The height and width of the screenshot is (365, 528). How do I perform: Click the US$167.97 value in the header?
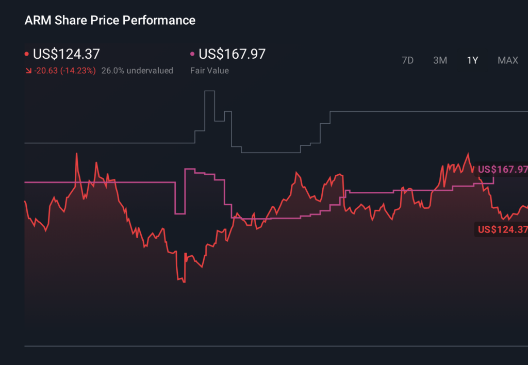232,54
